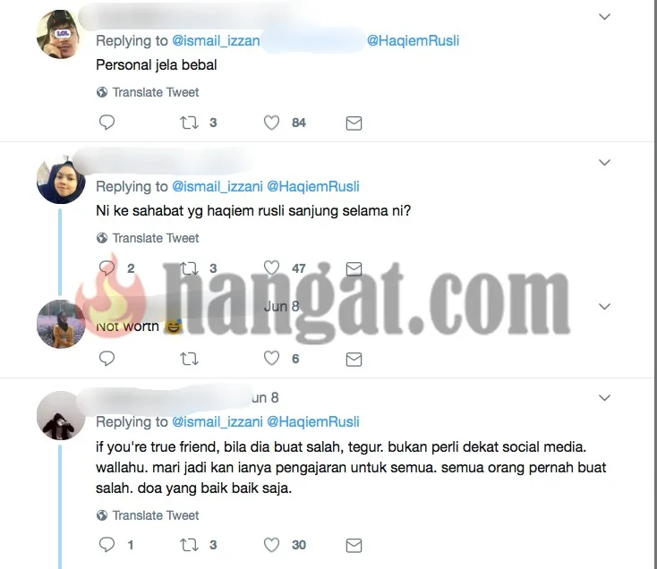Viewport: 657px width, 569px height.
Task: Open @ismail_izzani mention in the last tweet
Action: 218,421
